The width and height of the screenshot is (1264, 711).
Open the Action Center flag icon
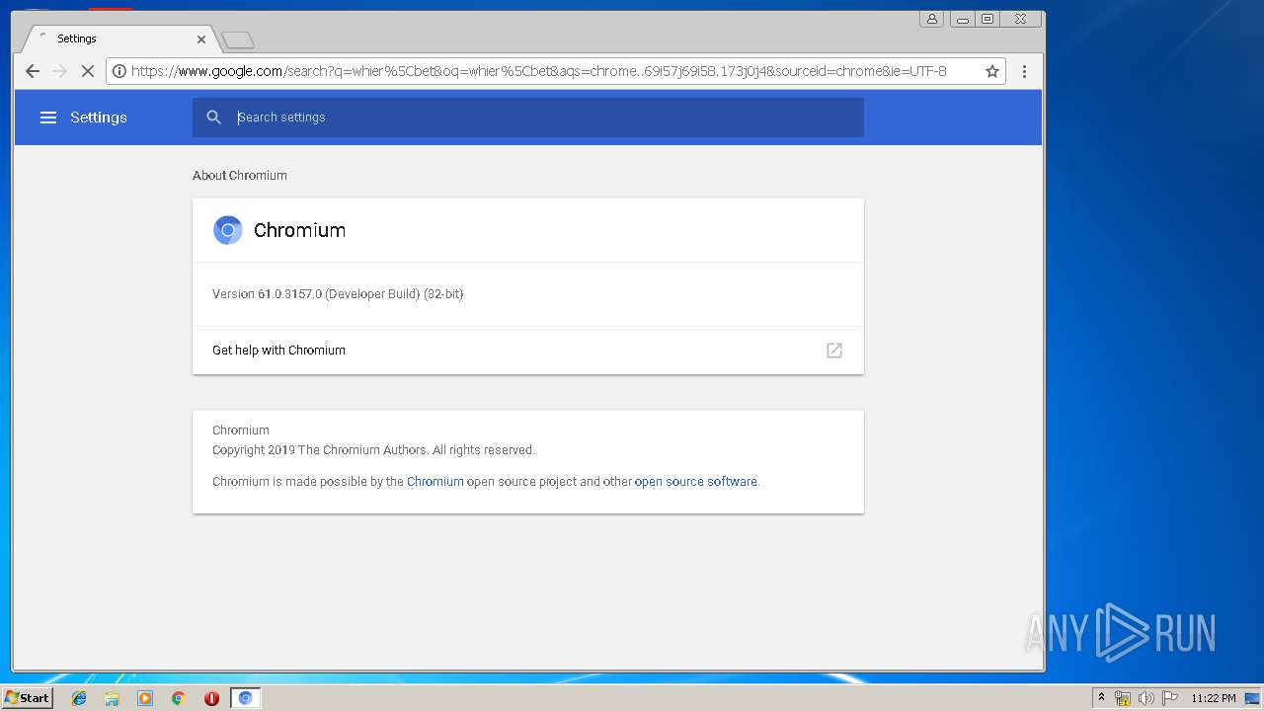pos(1170,698)
